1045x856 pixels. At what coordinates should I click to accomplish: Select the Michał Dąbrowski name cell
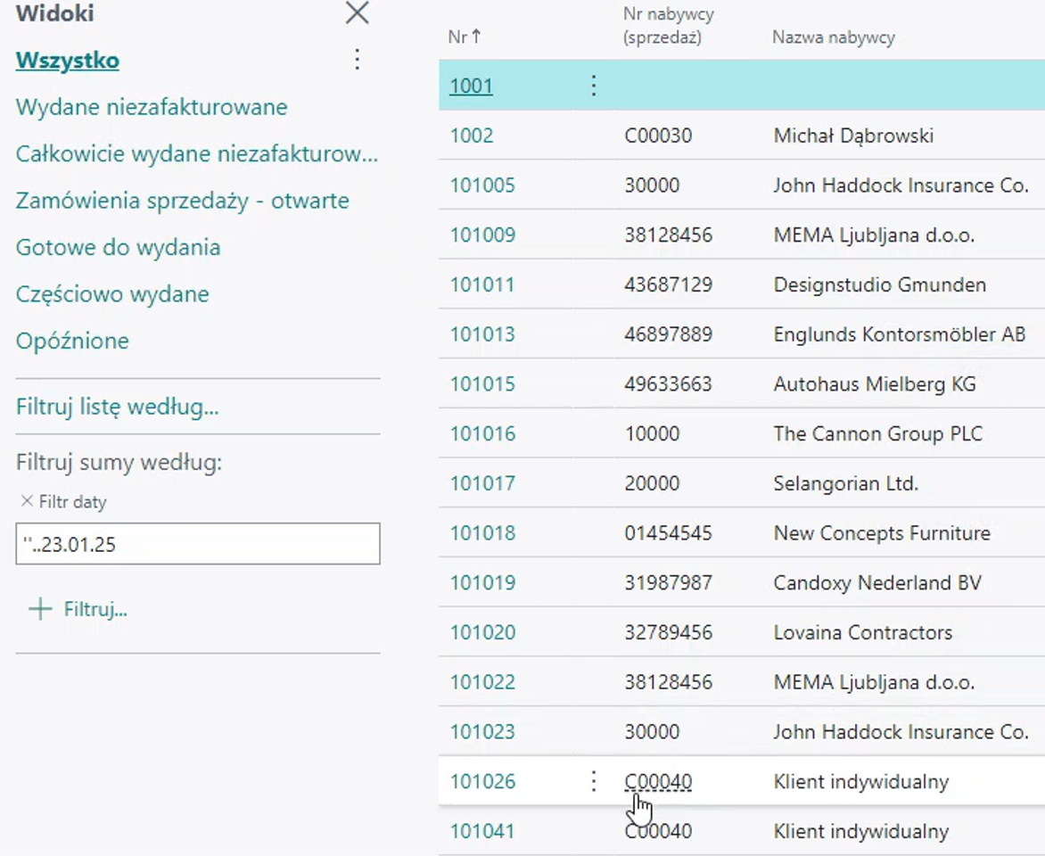853,136
